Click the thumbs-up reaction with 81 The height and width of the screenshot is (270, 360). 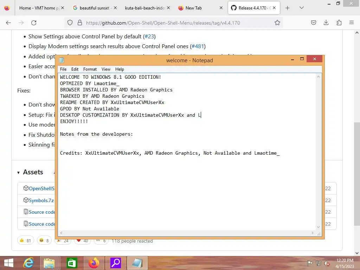pyautogui.click(x=25, y=240)
